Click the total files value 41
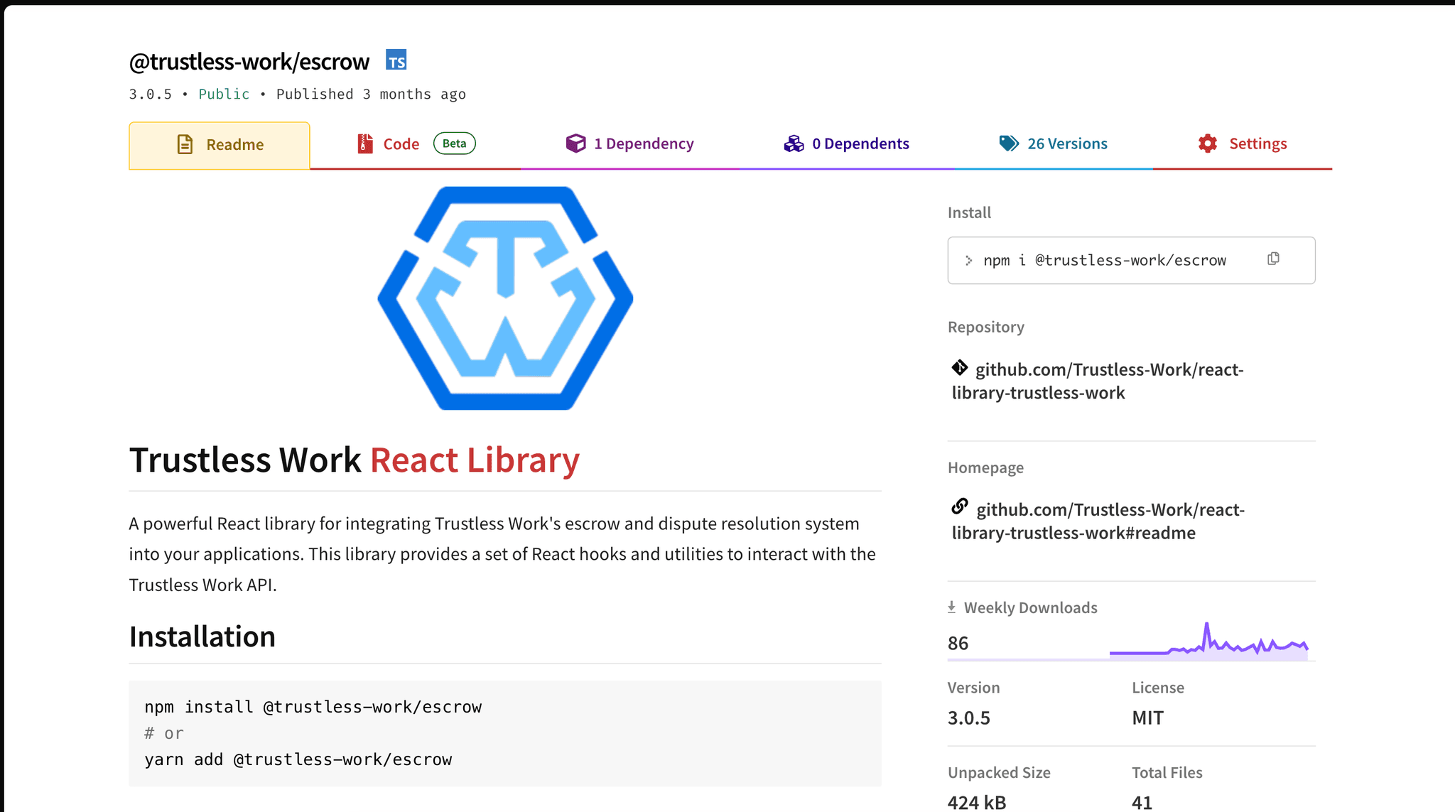The height and width of the screenshot is (812, 1455). [1142, 803]
